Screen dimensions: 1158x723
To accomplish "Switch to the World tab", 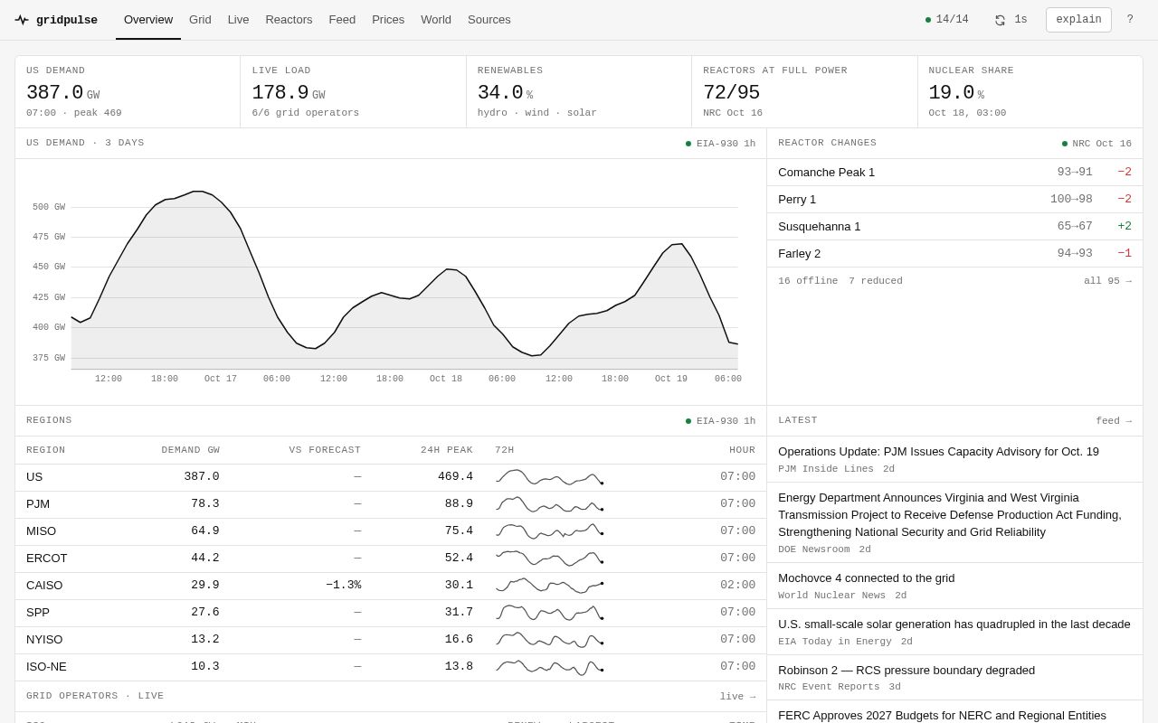I will [x=436, y=20].
